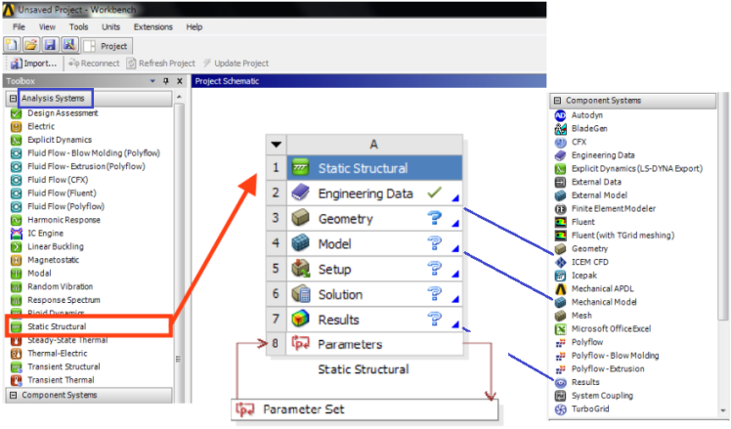Click the Component Systems scrollbar down arrow
This screenshot has width=731, height=429.
(x=723, y=410)
